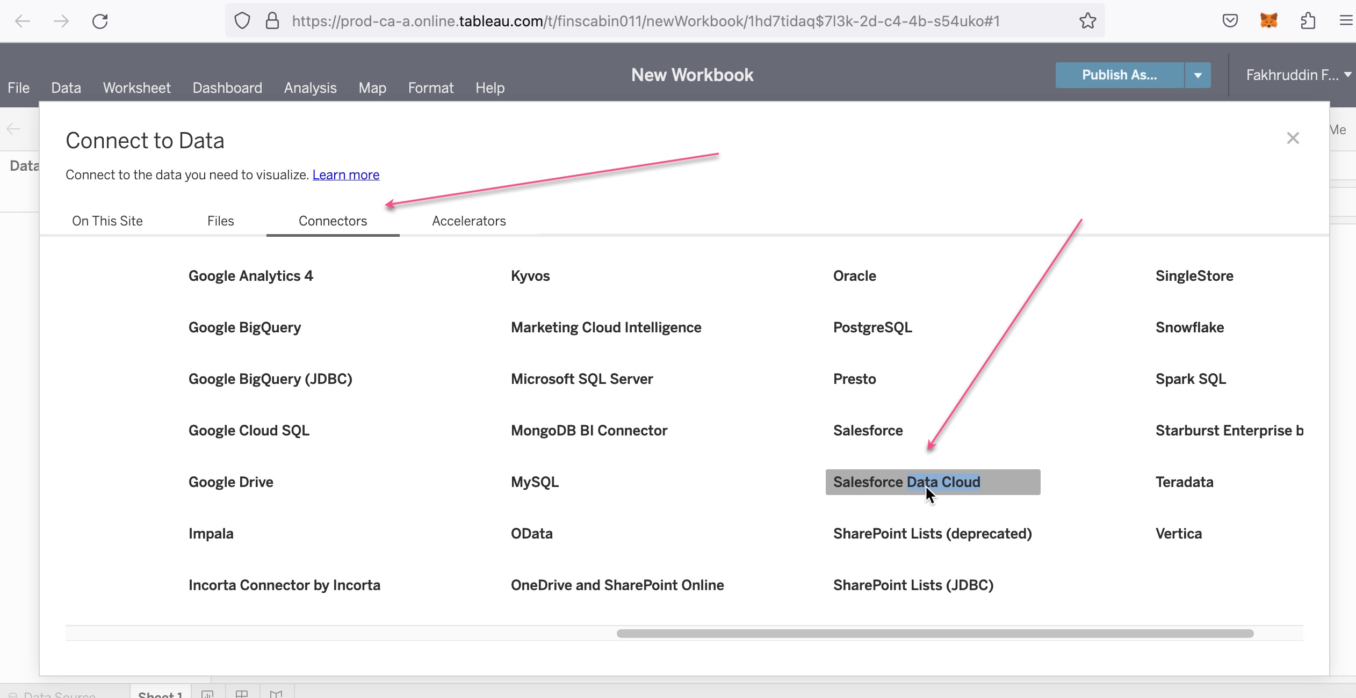This screenshot has height=698, width=1356.
Task: Open the browser hamburger menu
Action: [1346, 21]
